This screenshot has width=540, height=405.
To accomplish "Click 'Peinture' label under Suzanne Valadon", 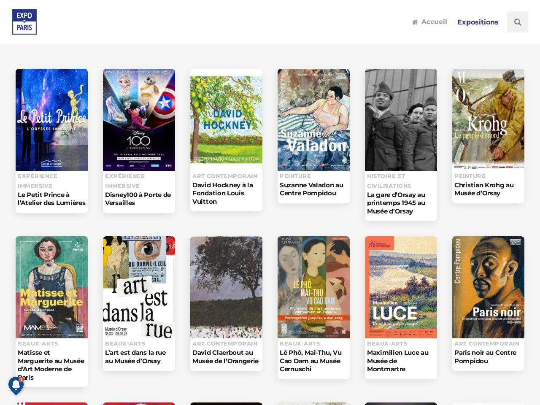I will (295, 176).
